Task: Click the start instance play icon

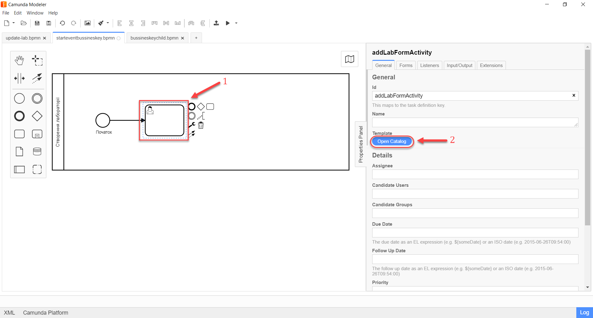Action: [x=228, y=23]
